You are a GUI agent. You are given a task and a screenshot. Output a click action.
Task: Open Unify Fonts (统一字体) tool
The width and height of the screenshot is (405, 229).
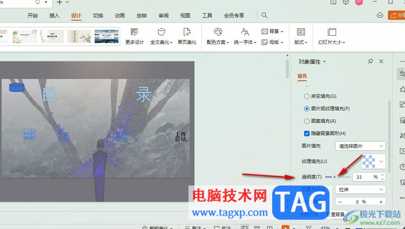245,36
